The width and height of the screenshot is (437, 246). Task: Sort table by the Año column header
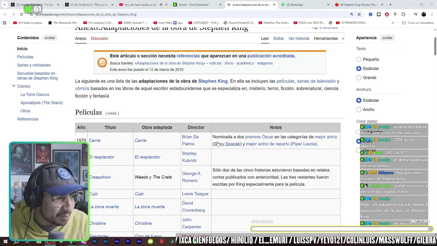pyautogui.click(x=81, y=127)
